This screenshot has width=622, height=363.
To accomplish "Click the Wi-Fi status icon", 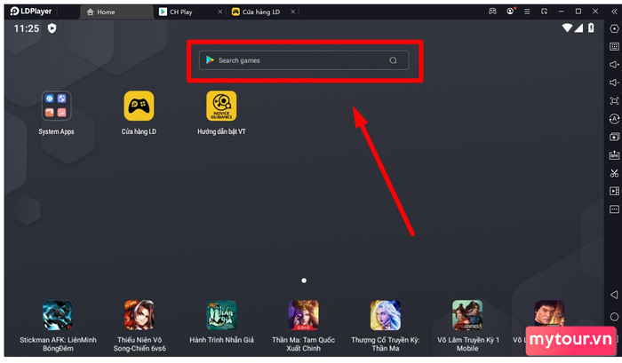I will (x=567, y=28).
